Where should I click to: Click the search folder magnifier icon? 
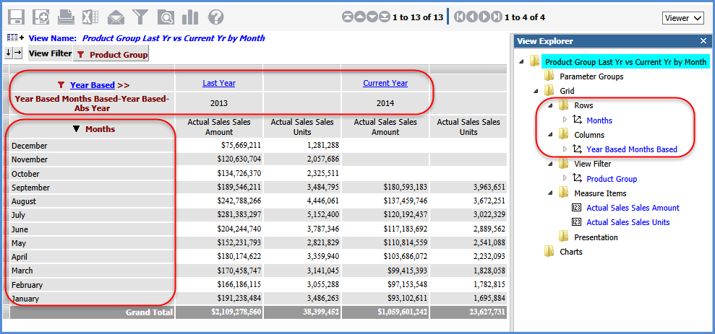166,17
